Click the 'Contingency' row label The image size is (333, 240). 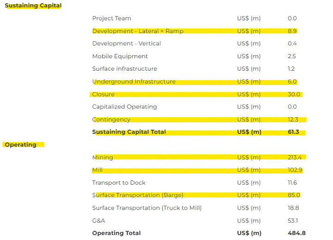pyautogui.click(x=111, y=120)
